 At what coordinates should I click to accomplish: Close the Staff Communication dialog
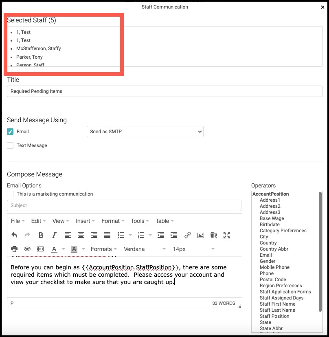point(322,7)
